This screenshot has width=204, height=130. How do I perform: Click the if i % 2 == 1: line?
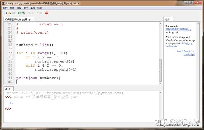pos(42,57)
